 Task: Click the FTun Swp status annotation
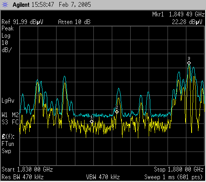pyautogui.click(x=8, y=148)
